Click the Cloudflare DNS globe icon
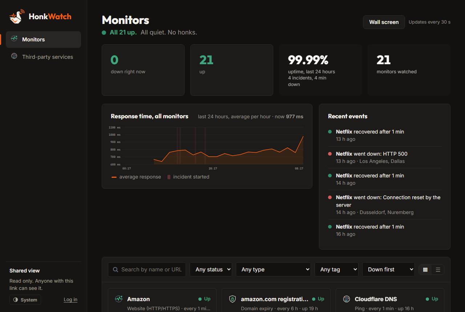This screenshot has width=465, height=312. click(347, 299)
